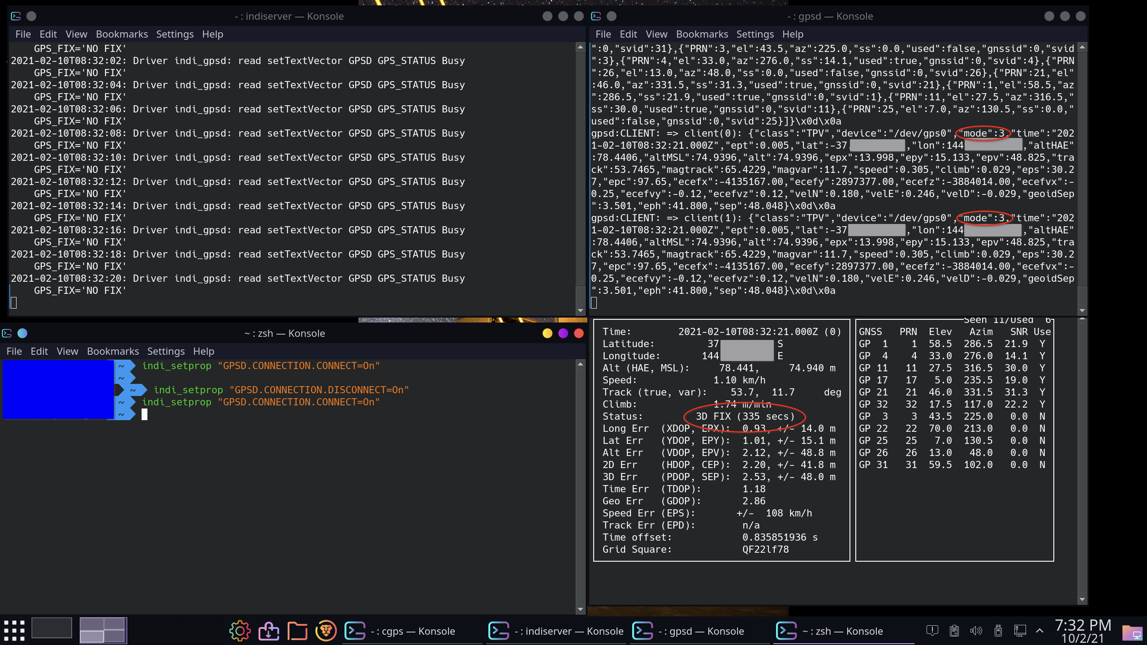Open the Help menu in indiserver Konsole
This screenshot has height=645, width=1147.
point(212,34)
